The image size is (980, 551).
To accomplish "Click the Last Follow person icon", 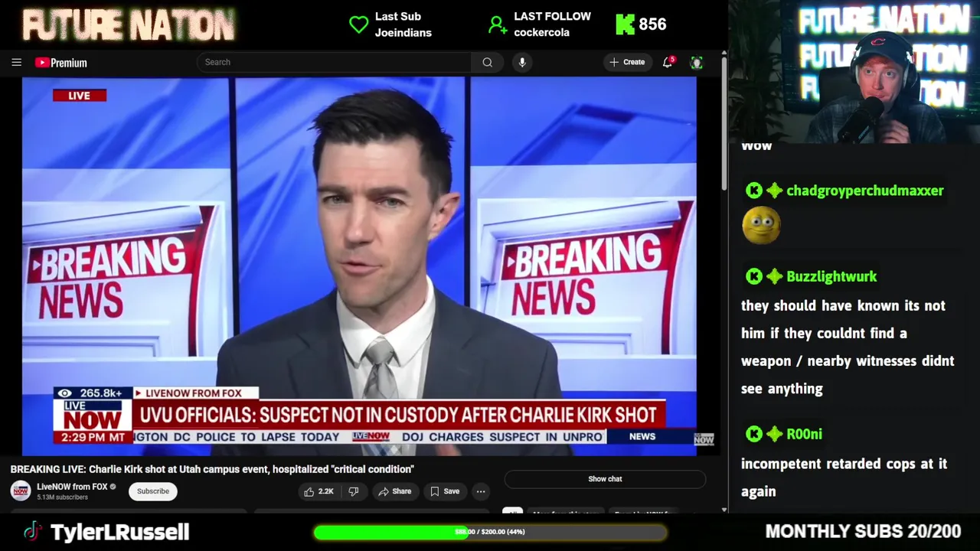I will tap(498, 24).
